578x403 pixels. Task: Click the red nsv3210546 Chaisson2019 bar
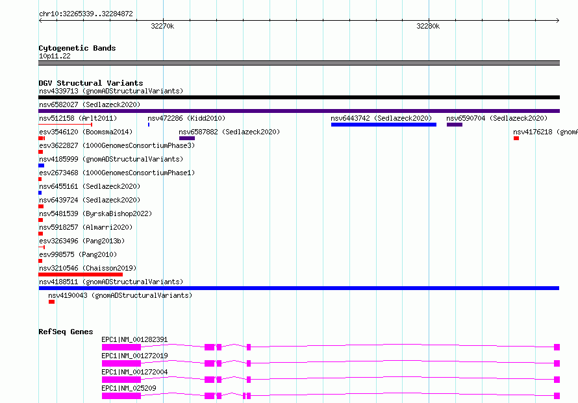point(81,275)
